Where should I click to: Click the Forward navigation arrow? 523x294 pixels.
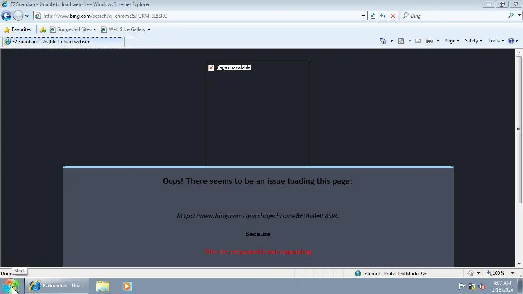[x=18, y=16]
